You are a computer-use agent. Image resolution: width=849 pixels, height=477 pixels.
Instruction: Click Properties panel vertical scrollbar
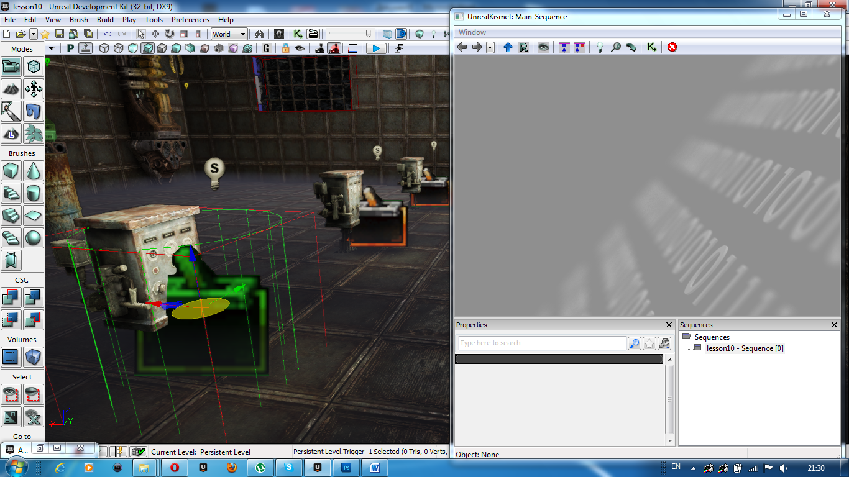pyautogui.click(x=669, y=399)
